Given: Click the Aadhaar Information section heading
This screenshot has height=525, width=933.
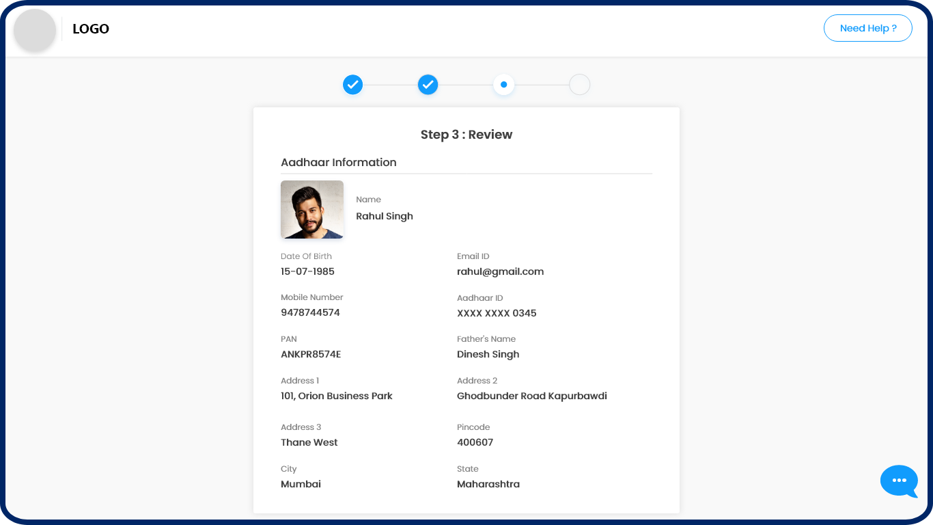Looking at the screenshot, I should [x=339, y=163].
